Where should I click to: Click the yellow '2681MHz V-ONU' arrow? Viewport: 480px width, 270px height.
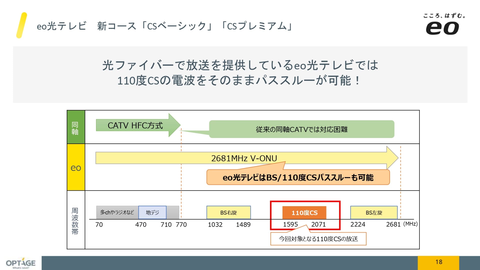(x=247, y=158)
